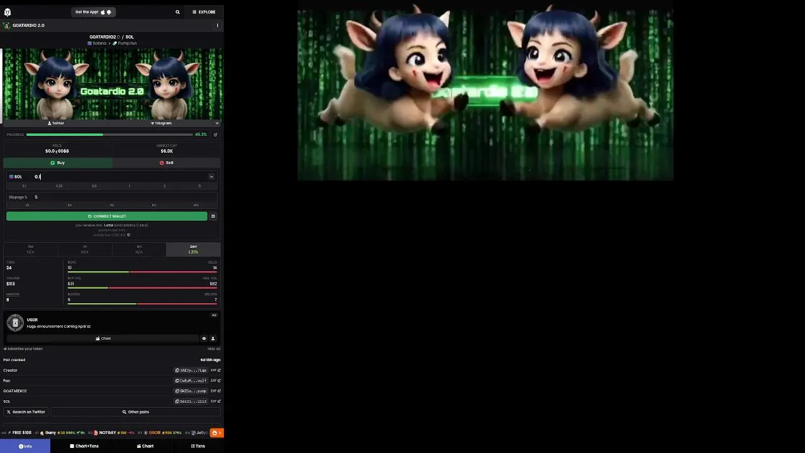Viewport: 805px width, 453px height.
Task: Switch to the Info bottom tab
Action: click(25, 446)
